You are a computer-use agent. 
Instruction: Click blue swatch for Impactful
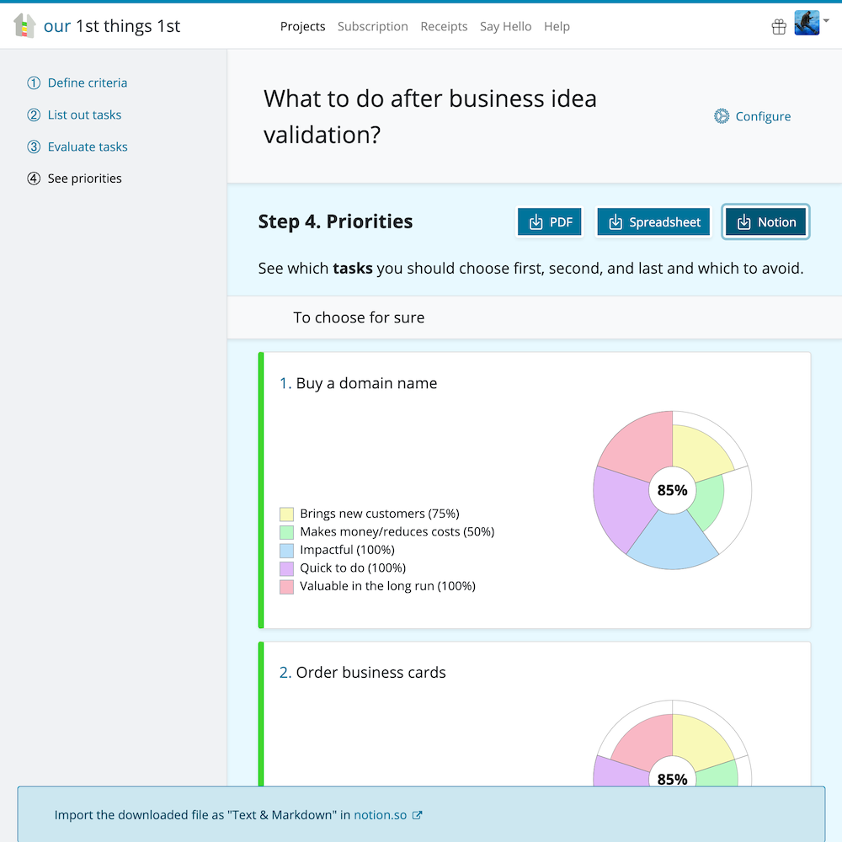287,551
